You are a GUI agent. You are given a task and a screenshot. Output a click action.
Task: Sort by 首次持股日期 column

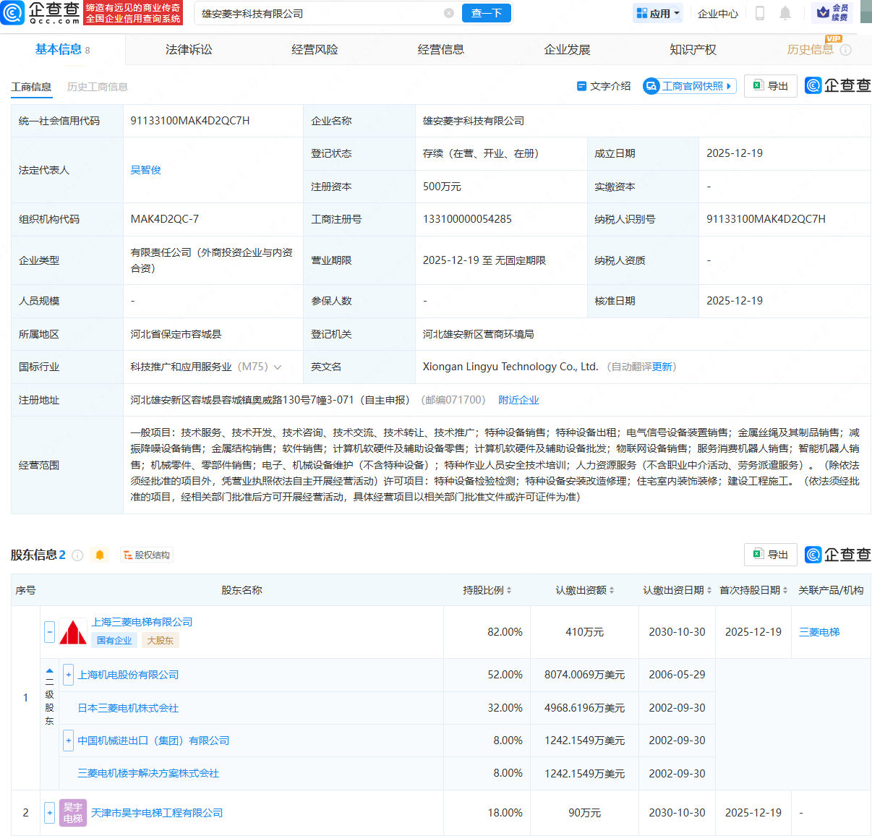click(785, 590)
